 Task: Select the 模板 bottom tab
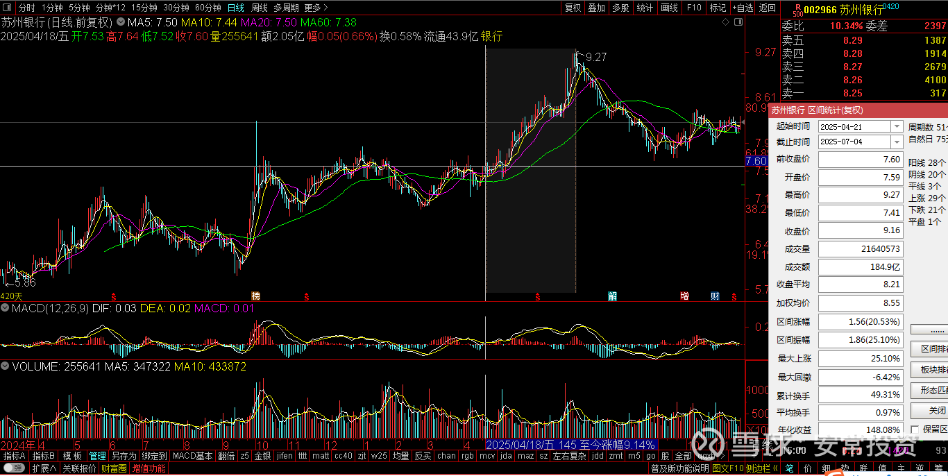pos(72,456)
